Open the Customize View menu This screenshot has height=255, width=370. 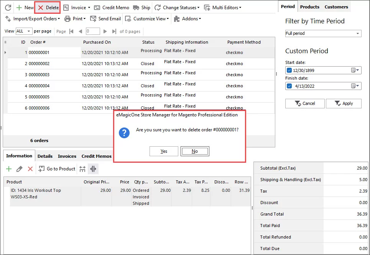(147, 19)
